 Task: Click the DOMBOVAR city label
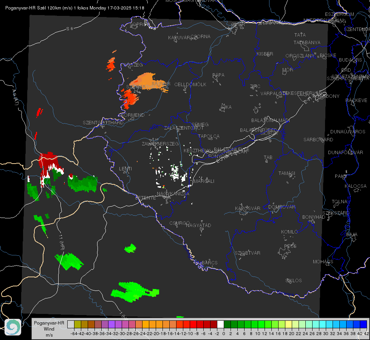[x=282, y=207]
